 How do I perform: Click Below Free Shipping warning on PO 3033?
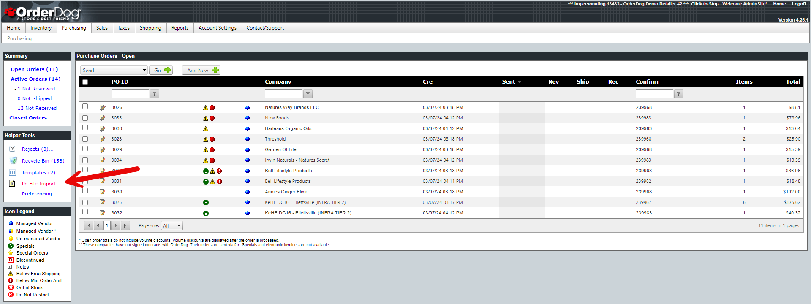pyautogui.click(x=206, y=129)
